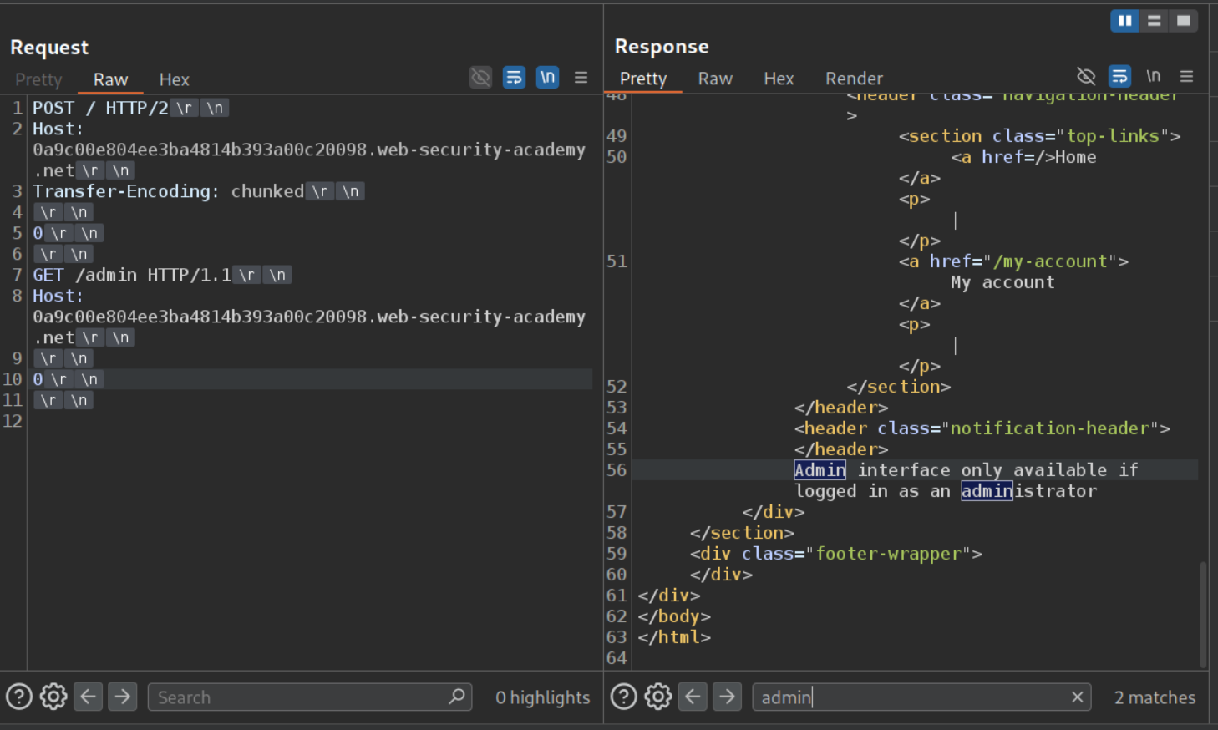This screenshot has width=1218, height=730.
Task: Select the top-bottom stacked layout icon
Action: click(x=1154, y=21)
